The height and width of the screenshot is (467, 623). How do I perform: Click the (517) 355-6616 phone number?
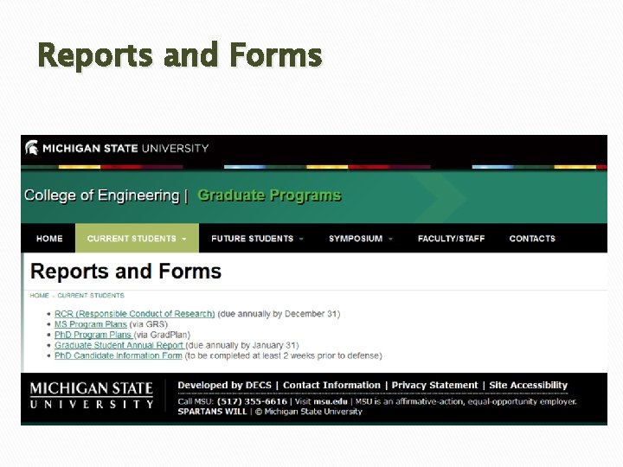[253, 401]
